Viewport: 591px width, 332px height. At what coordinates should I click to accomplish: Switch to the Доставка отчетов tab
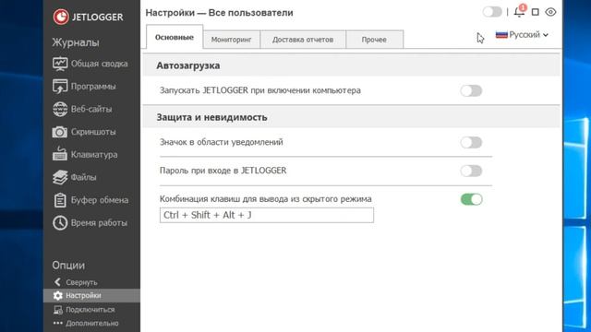tap(303, 40)
